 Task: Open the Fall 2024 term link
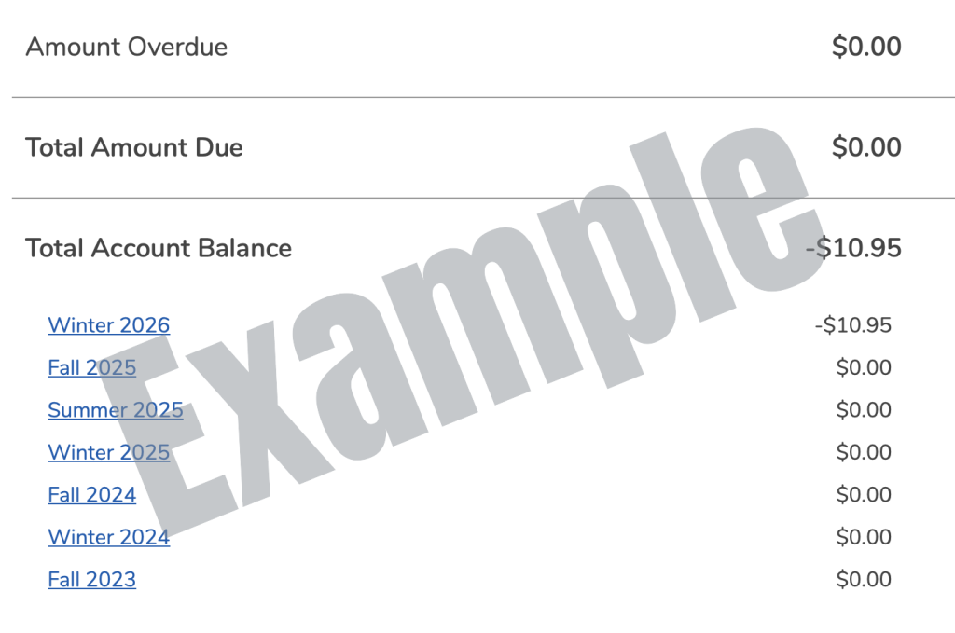91,495
